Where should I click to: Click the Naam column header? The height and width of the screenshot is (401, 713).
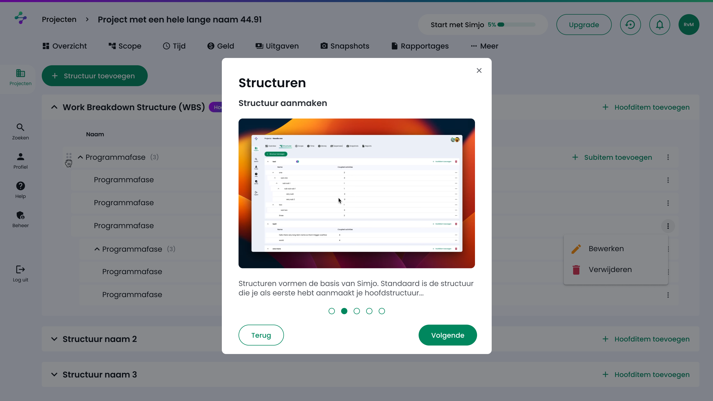pyautogui.click(x=95, y=134)
